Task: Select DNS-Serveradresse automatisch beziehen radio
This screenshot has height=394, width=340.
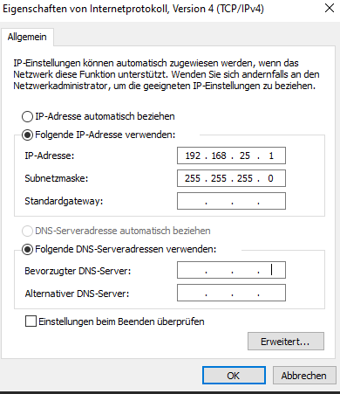Action: coord(27,231)
